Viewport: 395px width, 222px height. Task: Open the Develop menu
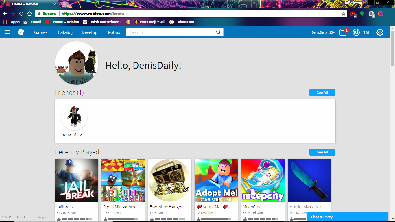point(89,32)
